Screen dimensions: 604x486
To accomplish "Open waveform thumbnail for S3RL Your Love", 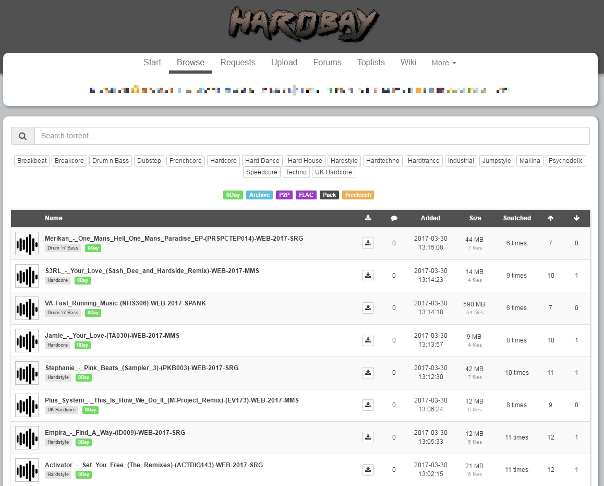I will tap(27, 276).
